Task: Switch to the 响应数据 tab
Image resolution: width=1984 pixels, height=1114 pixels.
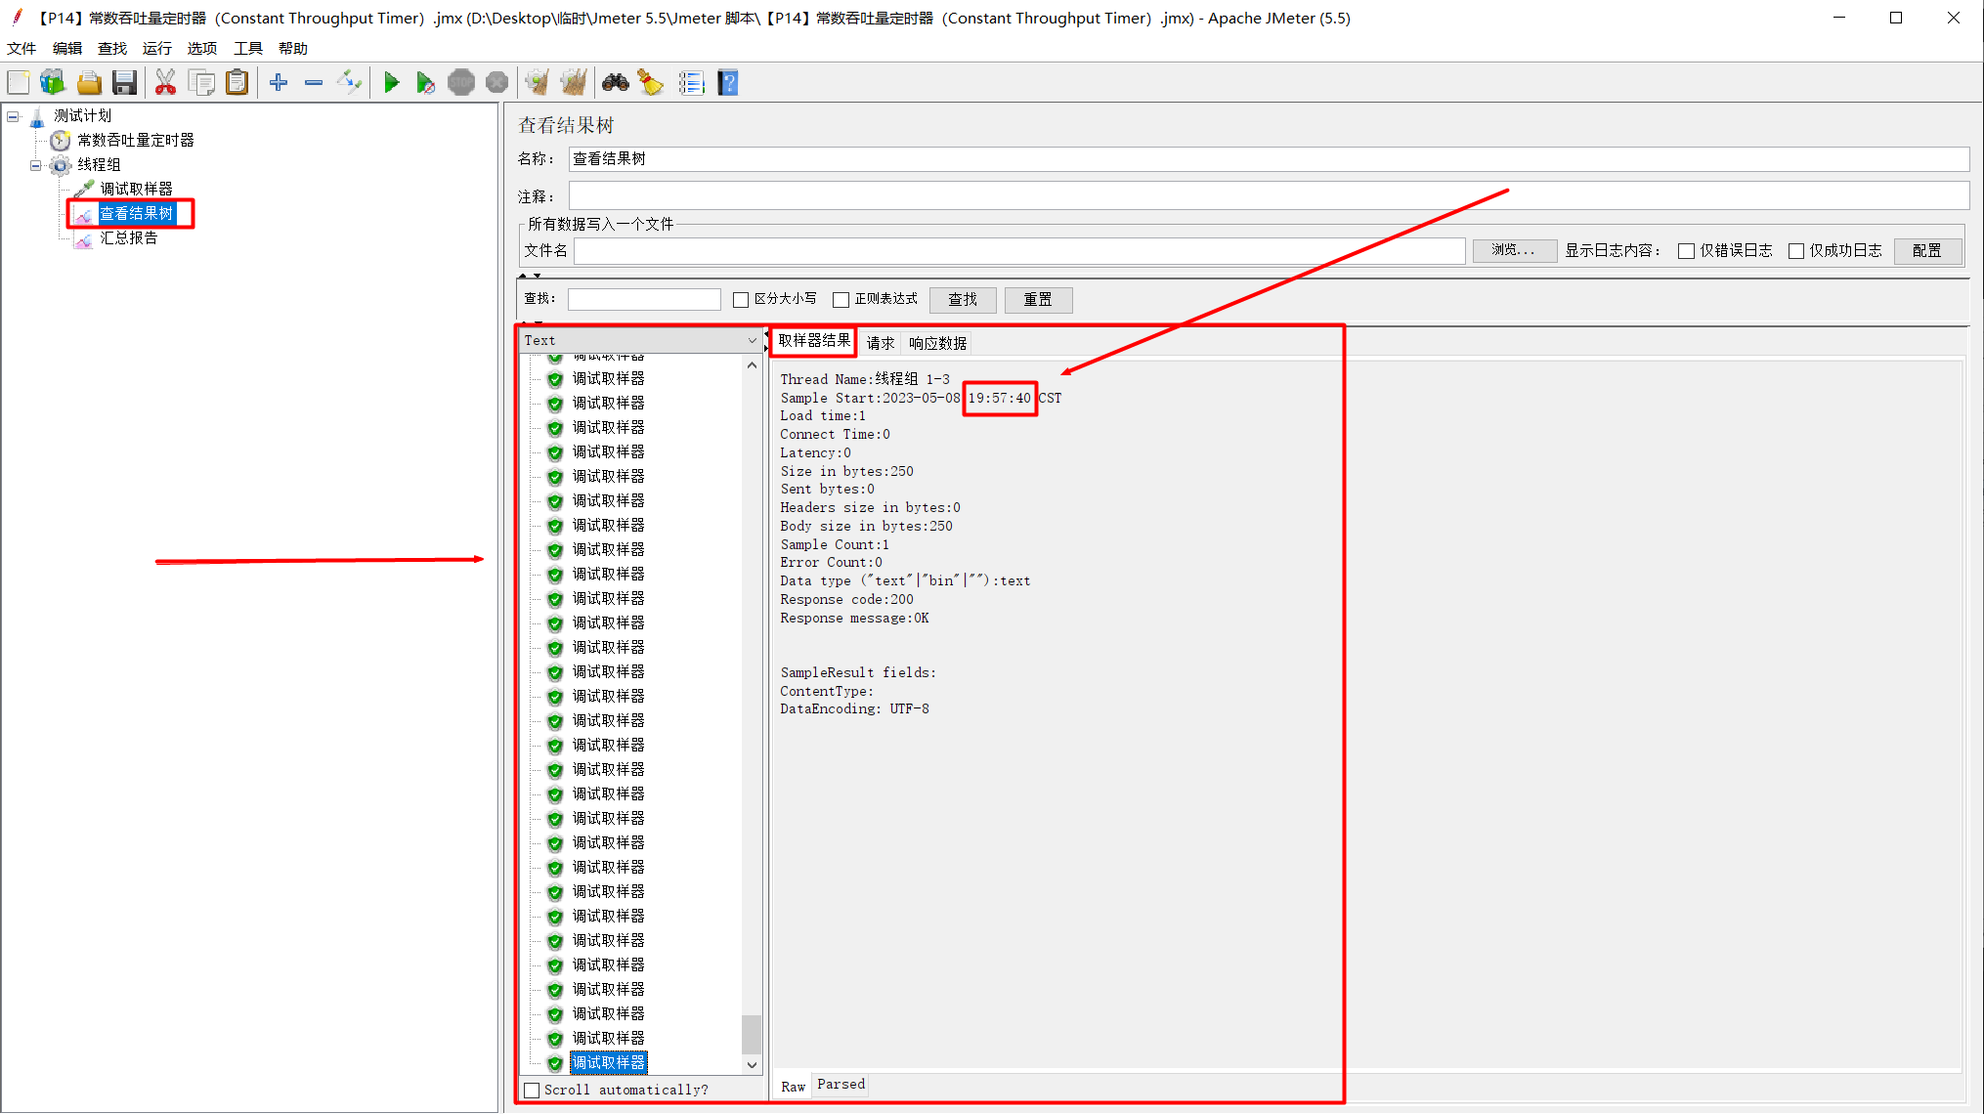Action: (937, 343)
